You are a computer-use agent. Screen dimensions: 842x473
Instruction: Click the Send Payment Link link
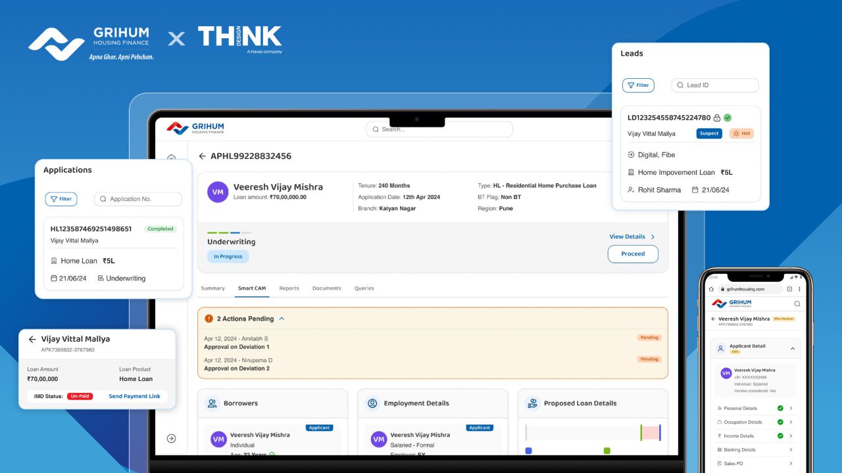(x=134, y=396)
